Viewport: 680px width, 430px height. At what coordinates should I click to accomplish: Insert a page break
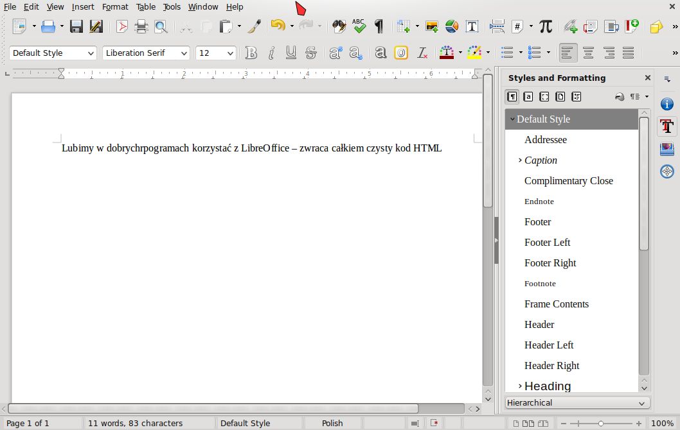click(x=497, y=27)
